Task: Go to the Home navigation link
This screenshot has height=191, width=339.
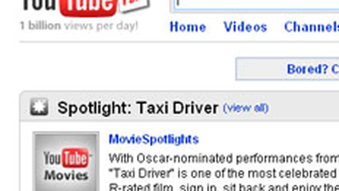Action: point(188,27)
